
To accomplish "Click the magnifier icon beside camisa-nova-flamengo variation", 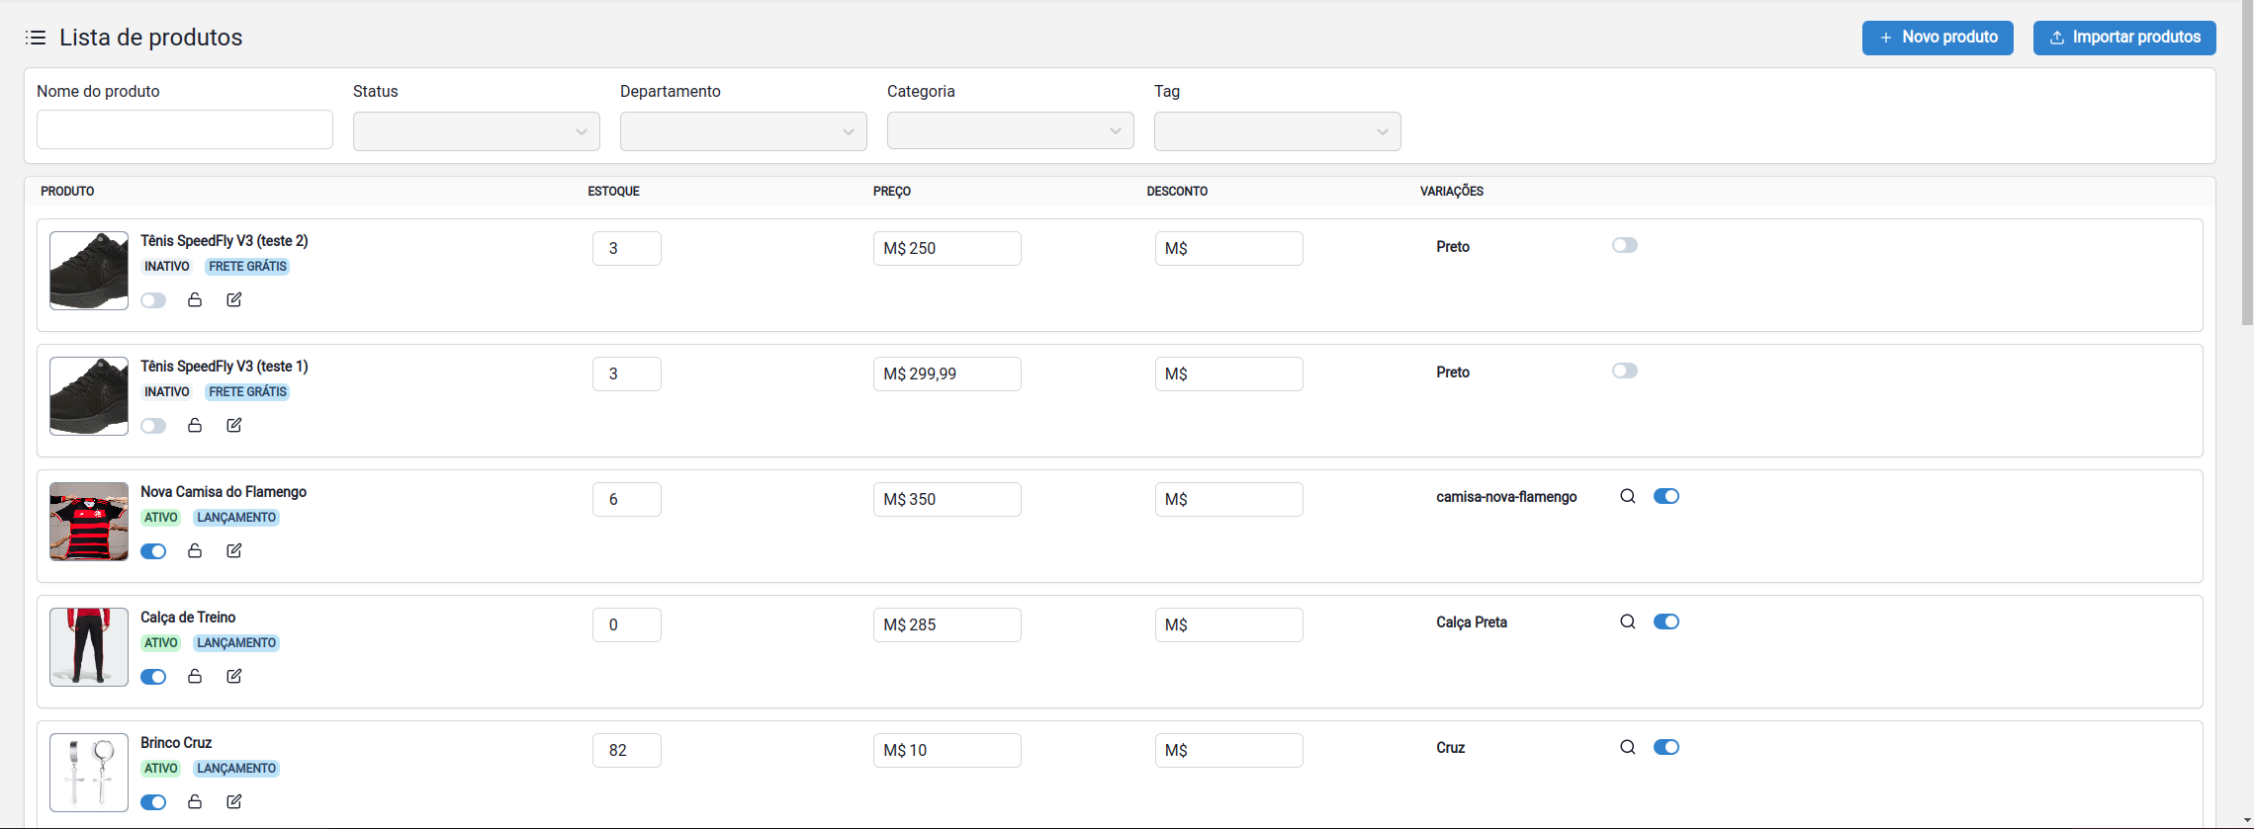I will (x=1627, y=496).
